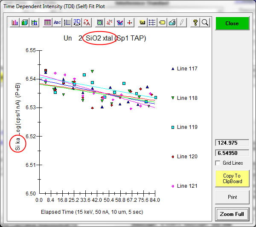Click the scatter trend line icon
256x227 pixels.
coord(110,23)
